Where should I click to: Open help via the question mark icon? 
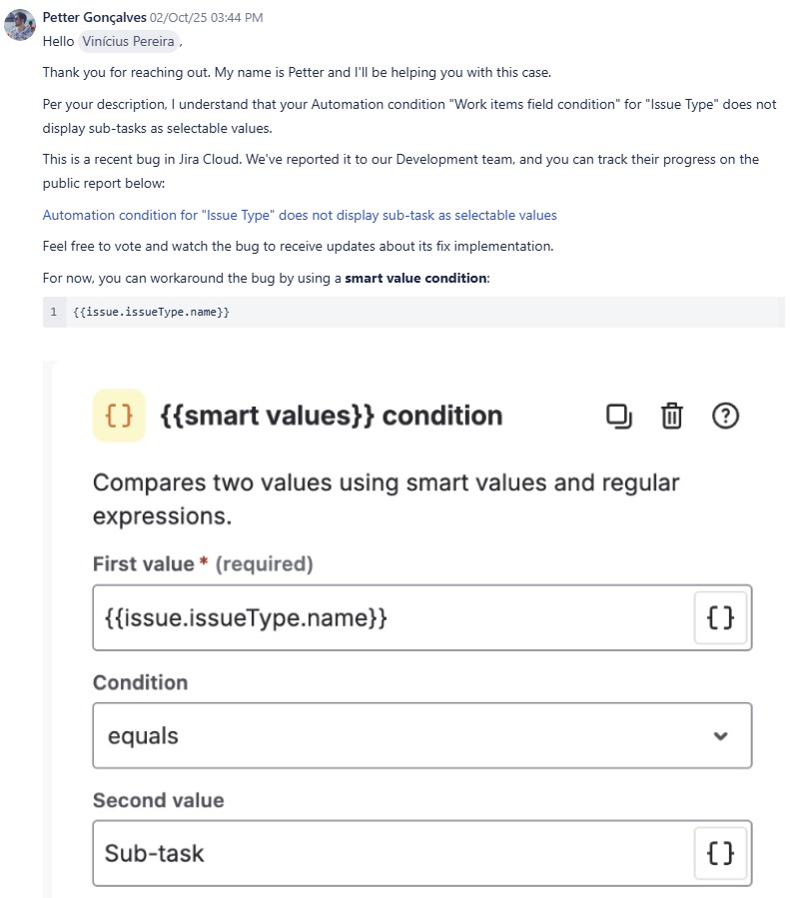click(725, 416)
